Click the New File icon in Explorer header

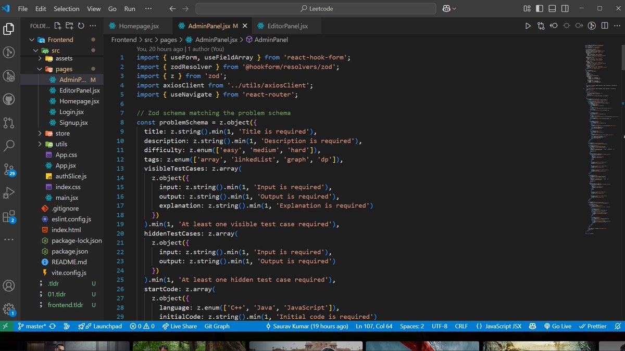[x=57, y=25]
